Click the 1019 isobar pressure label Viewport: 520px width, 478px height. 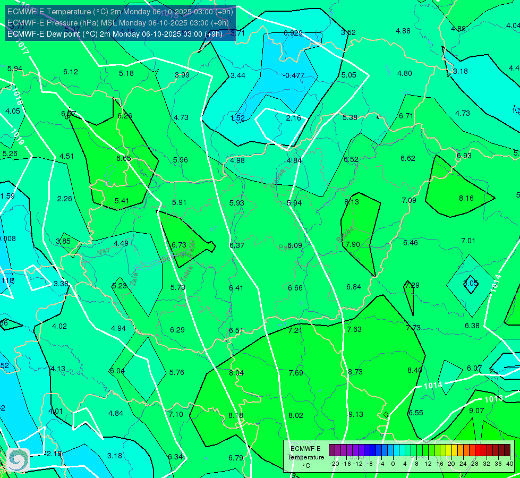pyautogui.click(x=17, y=136)
